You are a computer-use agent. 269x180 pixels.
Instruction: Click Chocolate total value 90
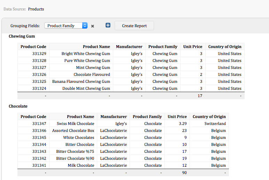[184, 173]
